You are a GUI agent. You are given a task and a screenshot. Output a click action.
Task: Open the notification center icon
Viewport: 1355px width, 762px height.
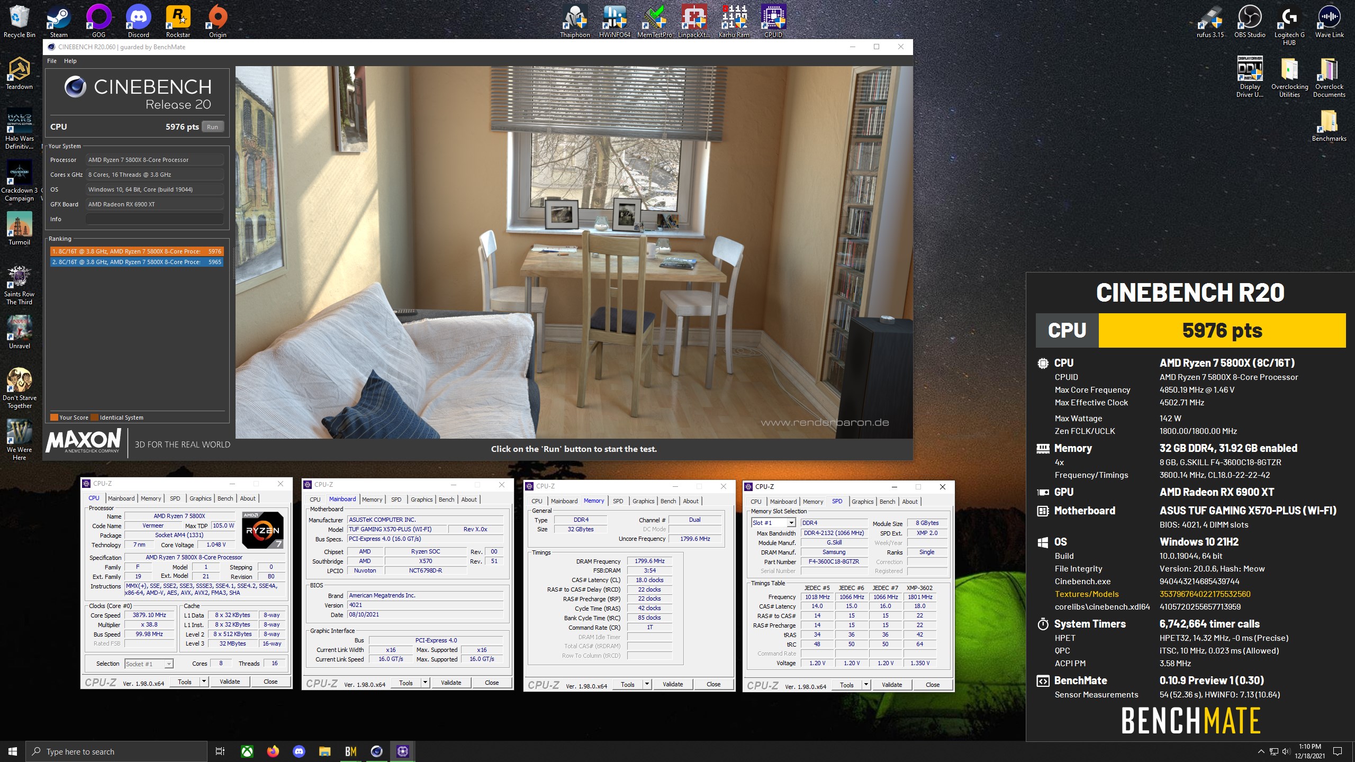(x=1338, y=751)
